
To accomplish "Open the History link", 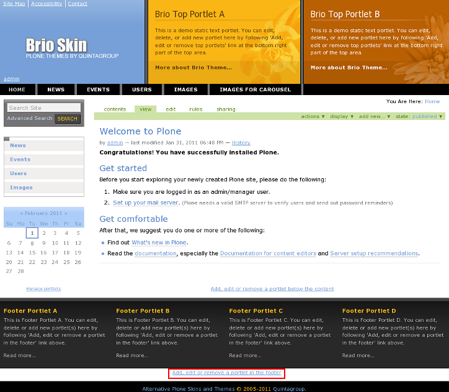I will pos(241,143).
